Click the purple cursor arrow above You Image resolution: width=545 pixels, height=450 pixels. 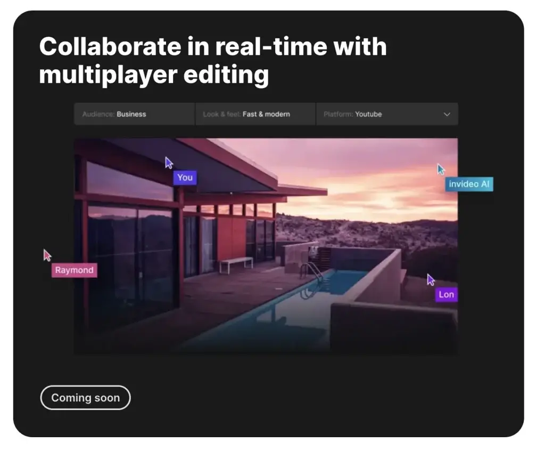point(169,163)
